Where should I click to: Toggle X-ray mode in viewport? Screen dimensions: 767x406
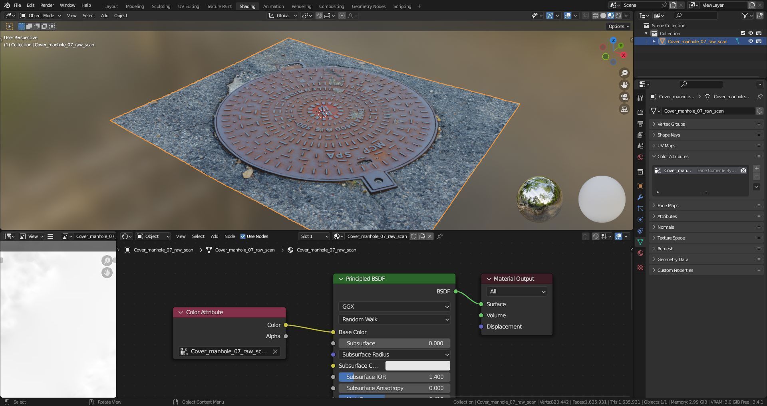click(x=585, y=16)
